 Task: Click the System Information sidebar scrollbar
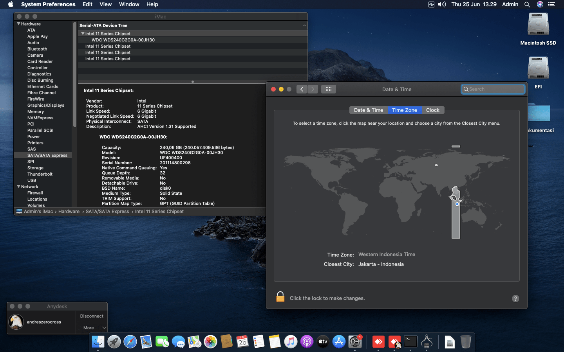(x=74, y=74)
